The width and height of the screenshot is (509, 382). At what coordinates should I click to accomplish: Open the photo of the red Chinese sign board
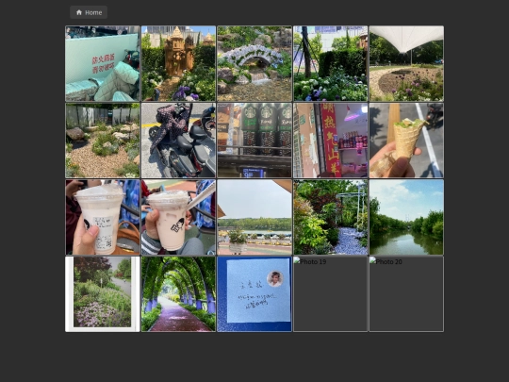[x=103, y=63]
